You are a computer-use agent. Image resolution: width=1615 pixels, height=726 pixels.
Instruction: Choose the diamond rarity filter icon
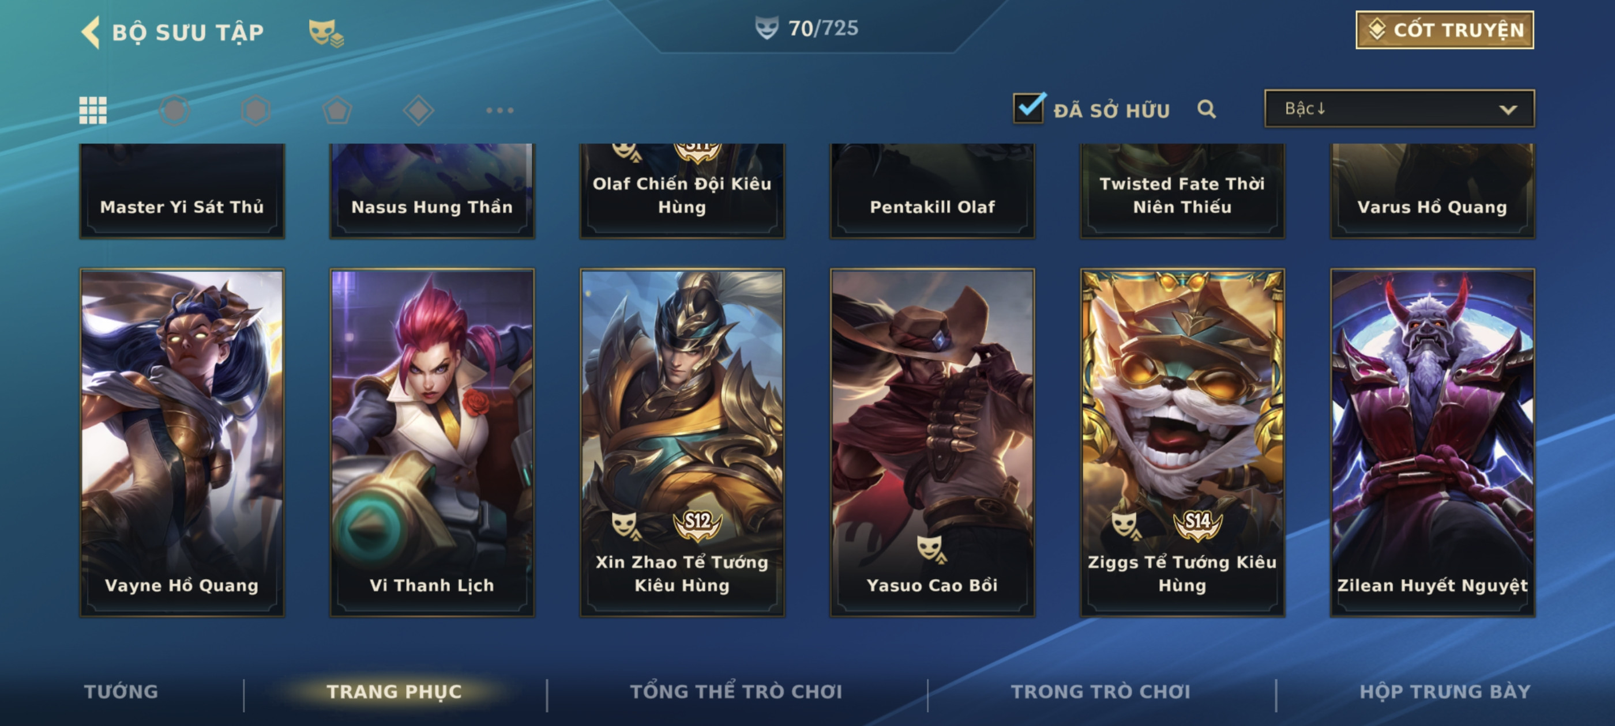pyautogui.click(x=419, y=110)
